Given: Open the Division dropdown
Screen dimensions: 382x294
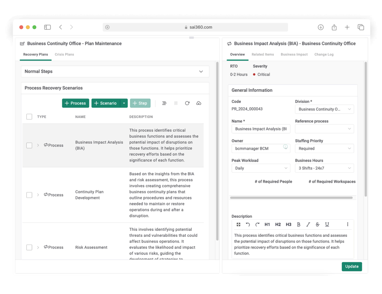Looking at the screenshot, I should (324, 109).
